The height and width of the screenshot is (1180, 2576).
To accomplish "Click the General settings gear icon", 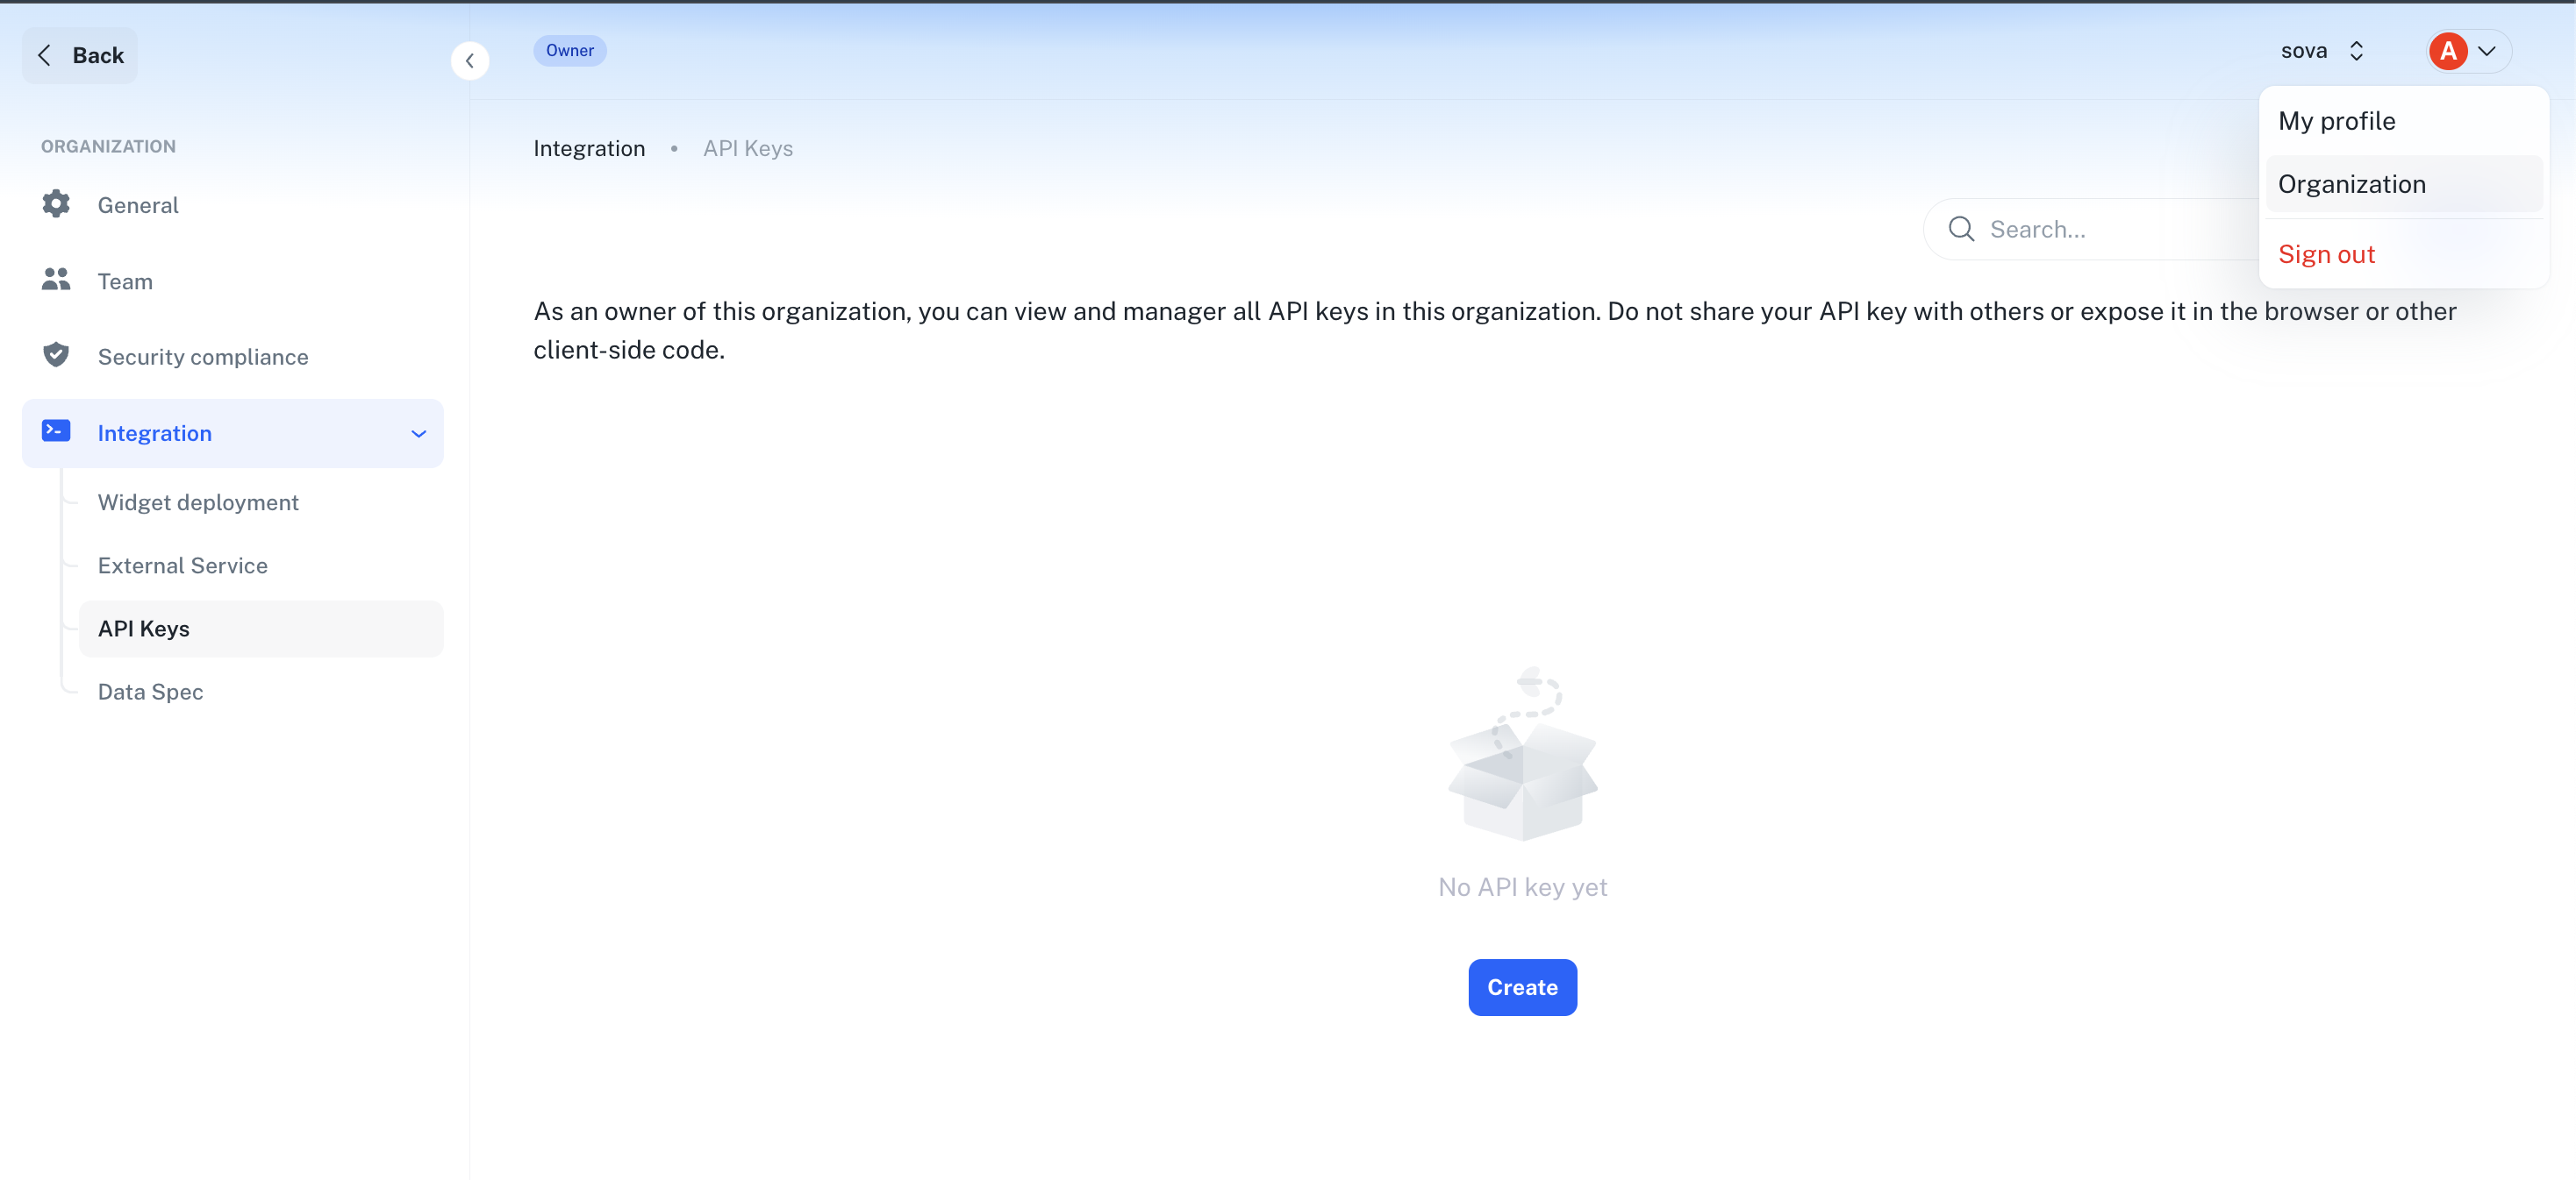I will coord(56,204).
